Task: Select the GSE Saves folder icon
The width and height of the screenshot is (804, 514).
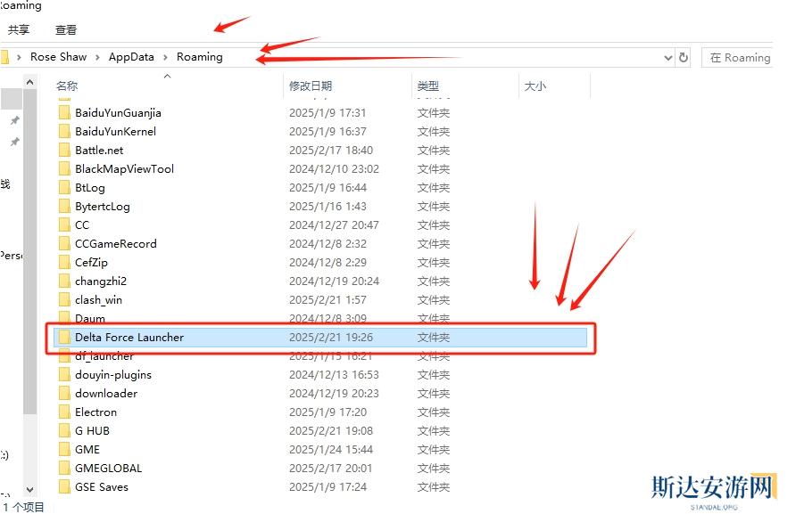Action: (x=64, y=487)
